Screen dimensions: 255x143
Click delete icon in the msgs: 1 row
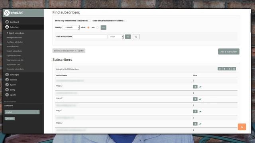click(195, 111)
